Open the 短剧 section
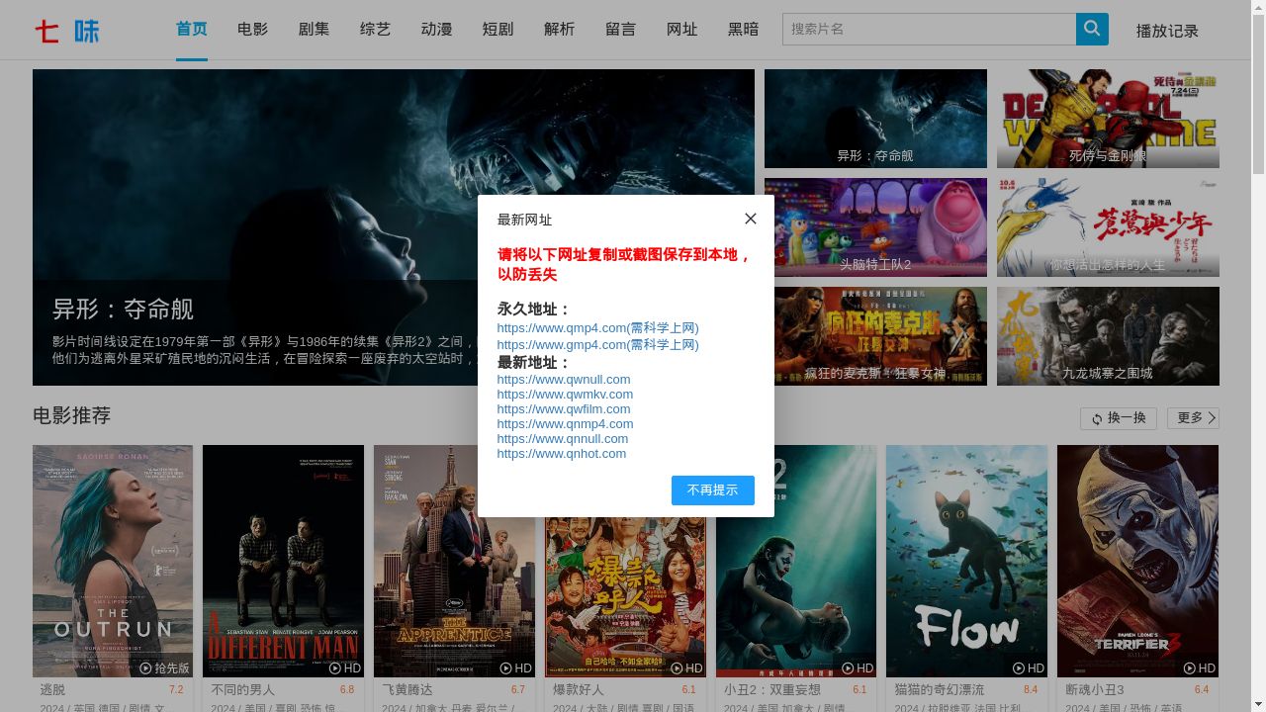The image size is (1266, 712). [x=498, y=30]
